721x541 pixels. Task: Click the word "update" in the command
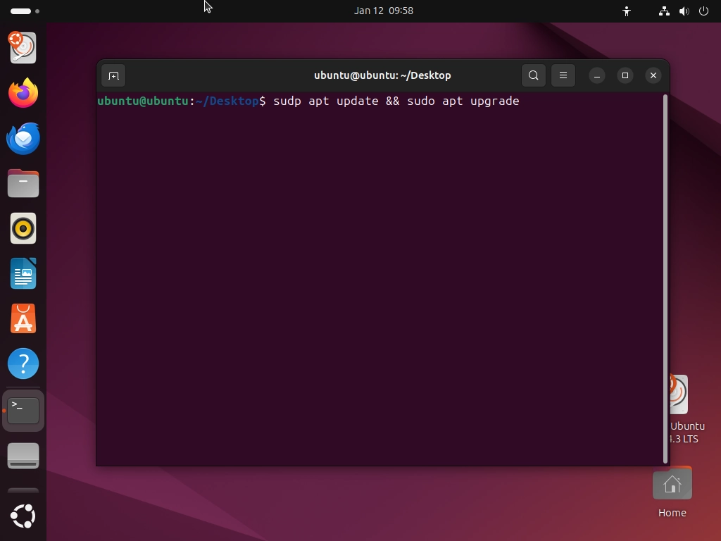357,101
